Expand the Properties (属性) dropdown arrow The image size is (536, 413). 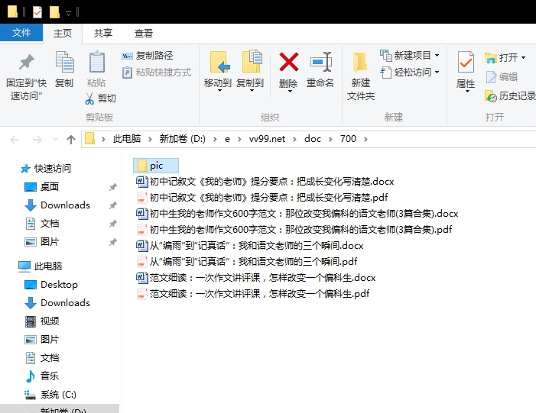[466, 91]
